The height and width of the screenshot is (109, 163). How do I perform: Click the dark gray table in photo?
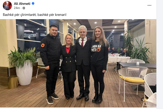[137, 66]
